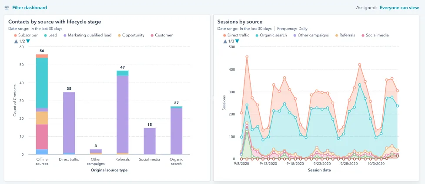Click the Lead teal legend dot
Screen dimensions: 425x184
point(45,36)
